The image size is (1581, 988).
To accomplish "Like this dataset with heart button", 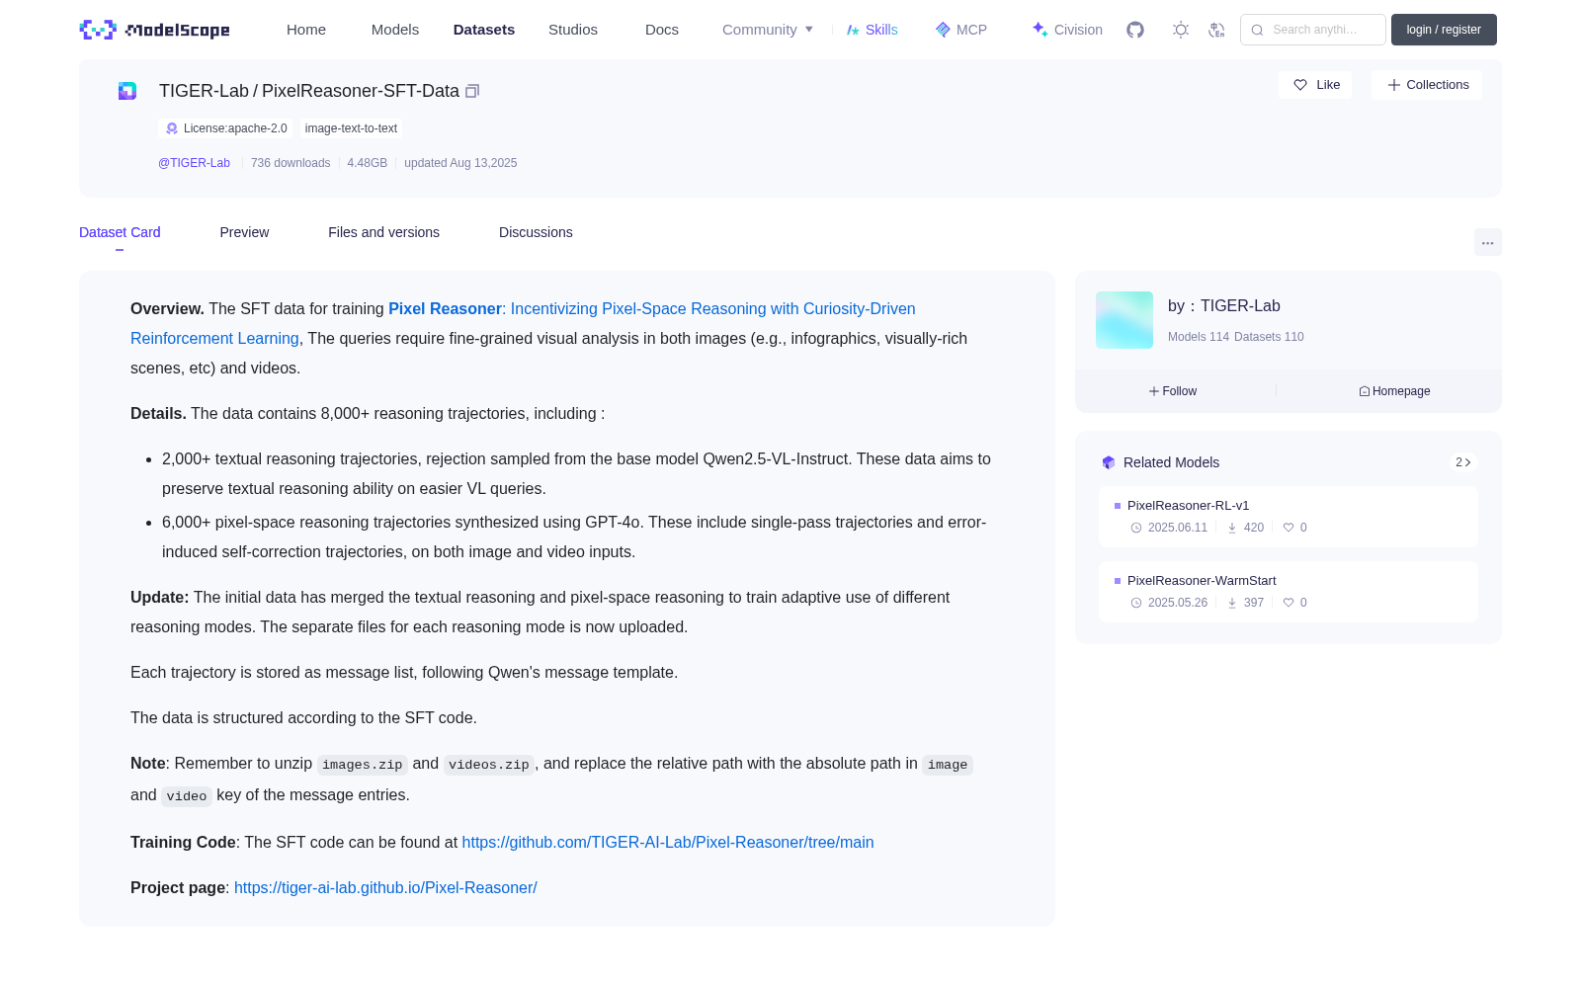I will click(1315, 85).
